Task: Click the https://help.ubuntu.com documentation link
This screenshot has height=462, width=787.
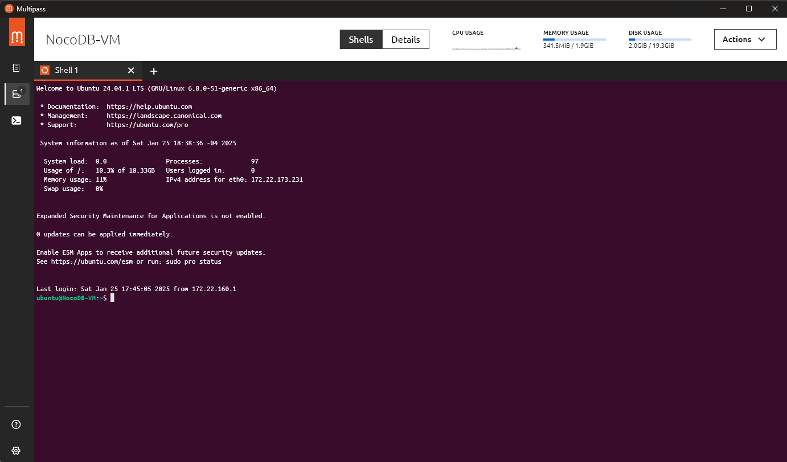Action: [x=149, y=107]
